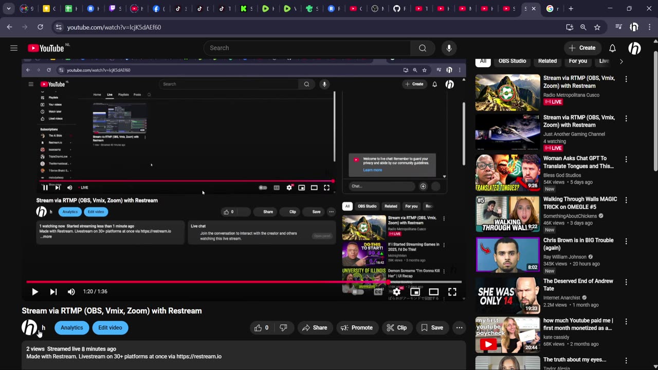This screenshot has width=658, height=370.
Task: Open the tab search dropdown
Action: point(8,9)
